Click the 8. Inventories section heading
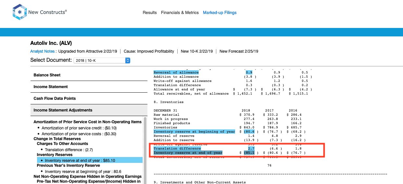Viewport: 403px width, 184px height. click(x=169, y=102)
